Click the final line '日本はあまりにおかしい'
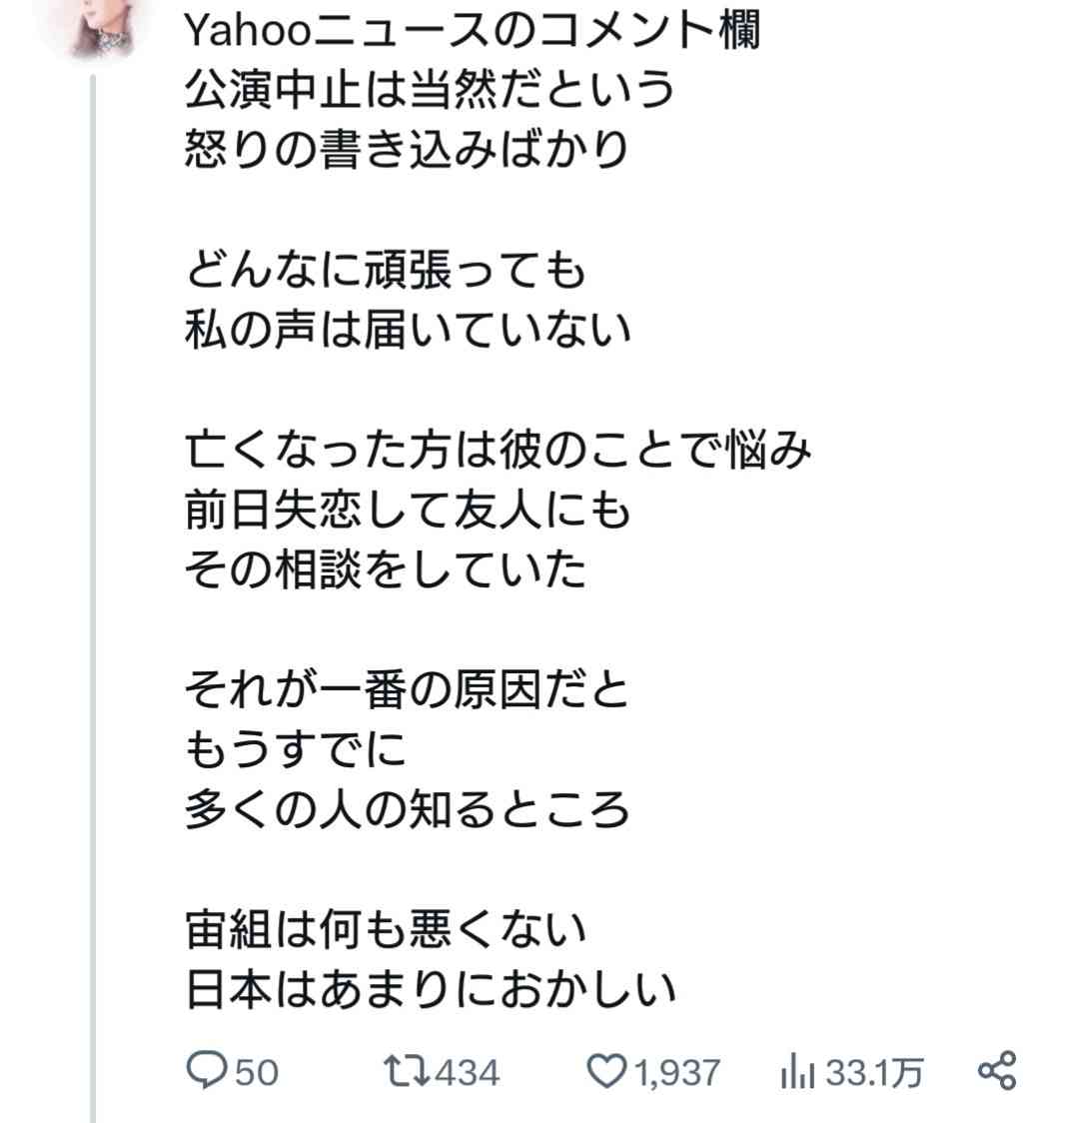 pyautogui.click(x=430, y=989)
